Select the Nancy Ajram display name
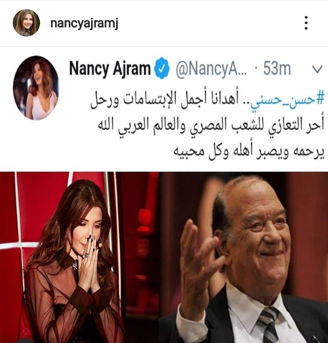328x343 pixels. tap(110, 69)
